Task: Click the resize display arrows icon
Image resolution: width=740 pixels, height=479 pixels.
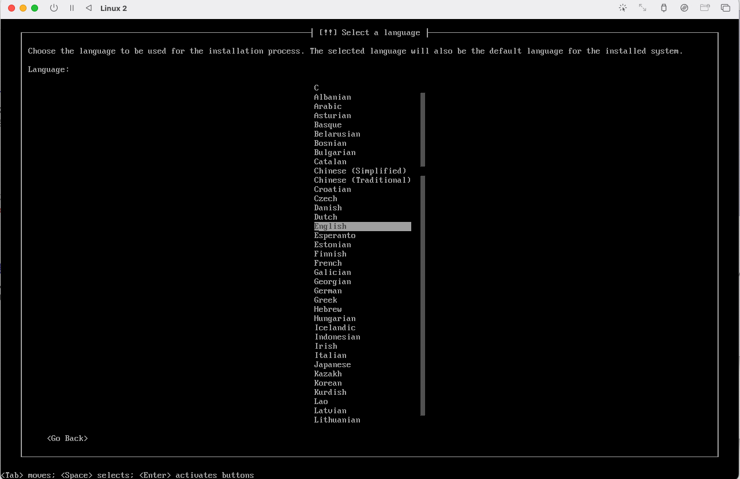Action: coord(643,8)
